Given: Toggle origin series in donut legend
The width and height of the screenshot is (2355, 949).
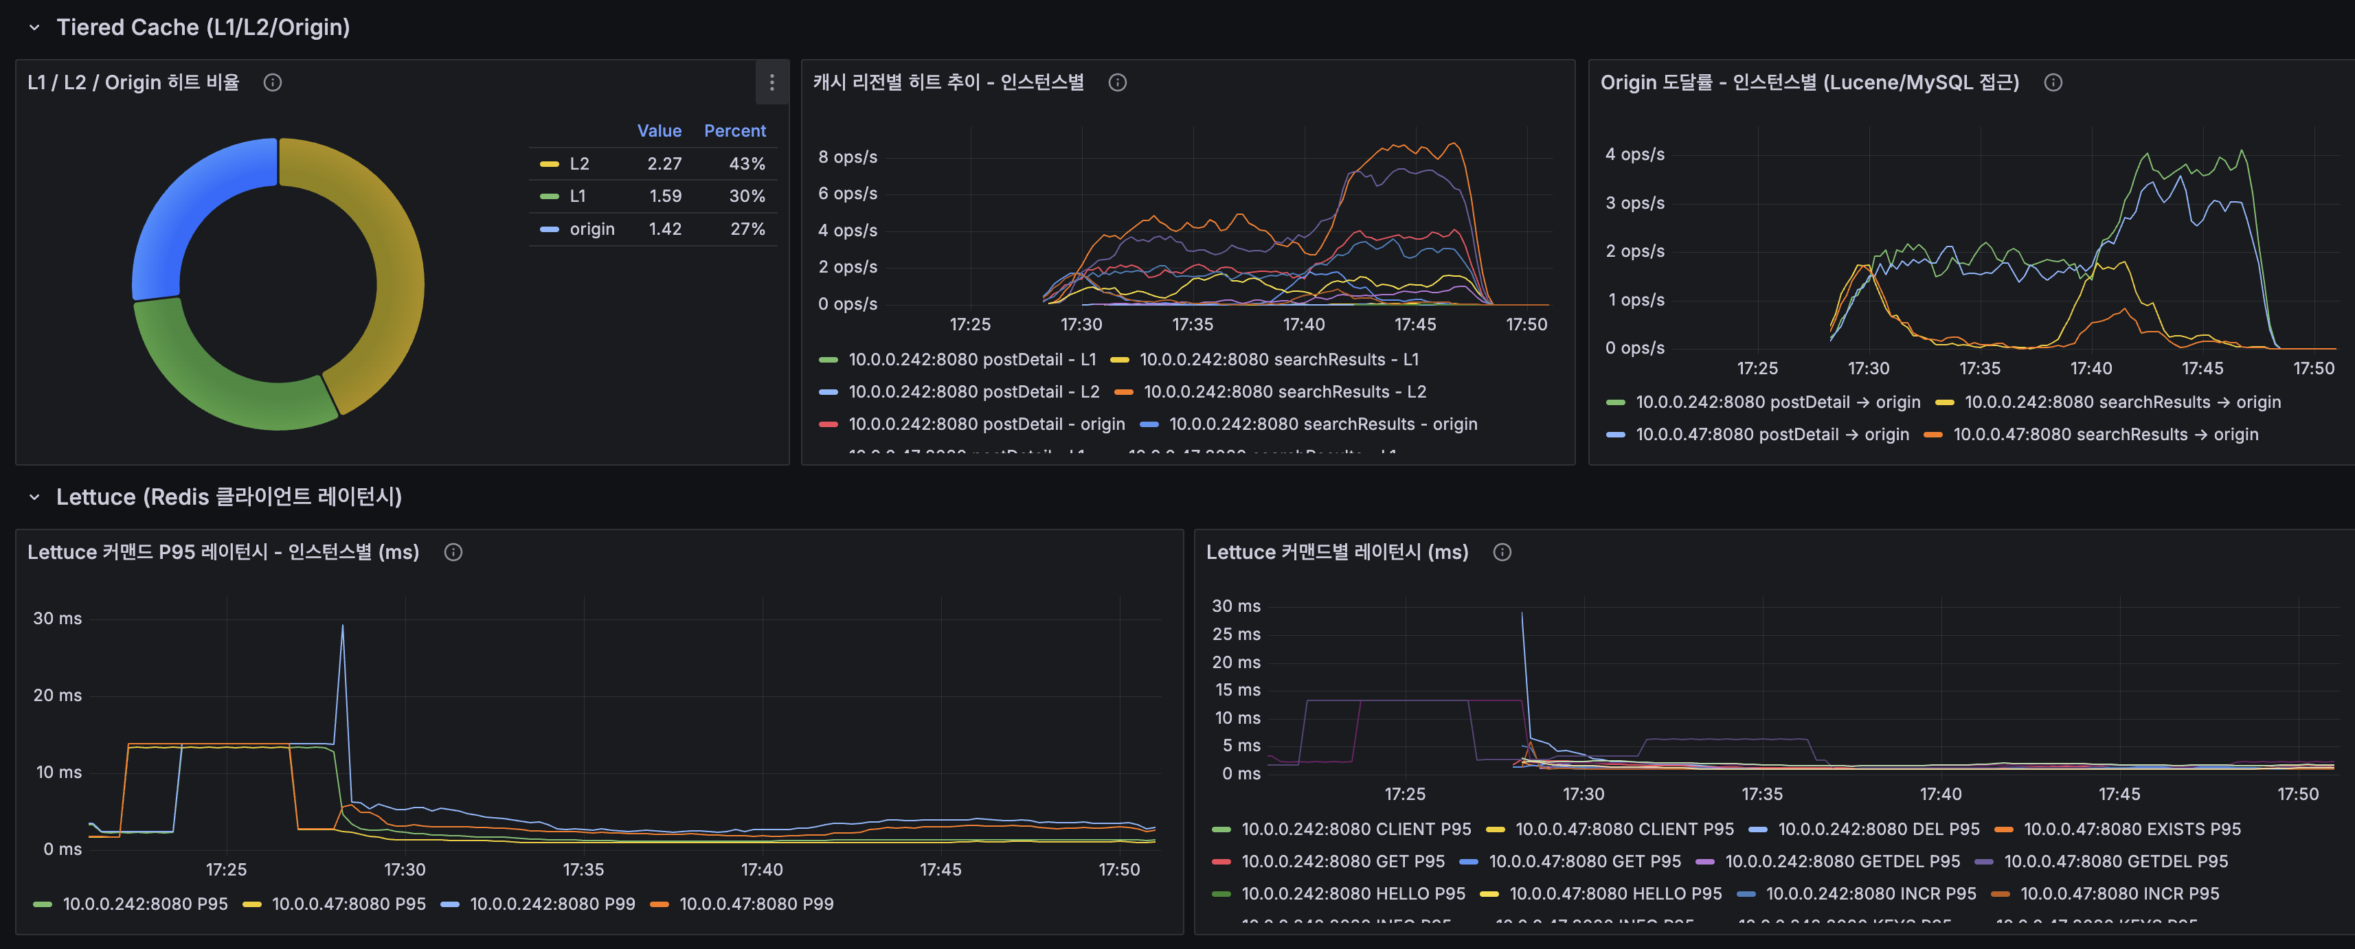Looking at the screenshot, I should point(591,229).
